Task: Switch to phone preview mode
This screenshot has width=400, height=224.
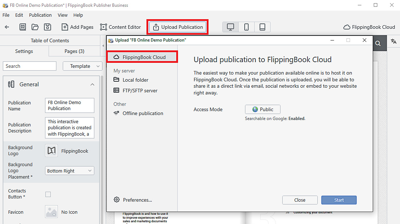Action: click(246, 27)
